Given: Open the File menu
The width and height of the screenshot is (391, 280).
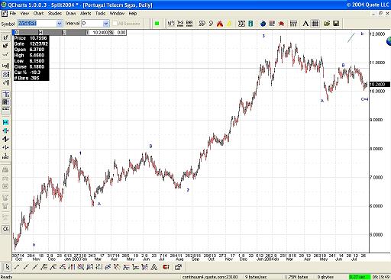Looking at the screenshot, I should point(13,14).
